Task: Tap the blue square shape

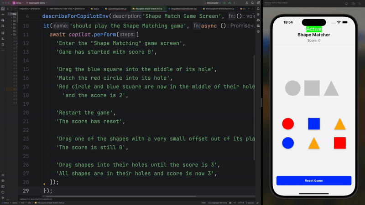Action: coord(314,124)
